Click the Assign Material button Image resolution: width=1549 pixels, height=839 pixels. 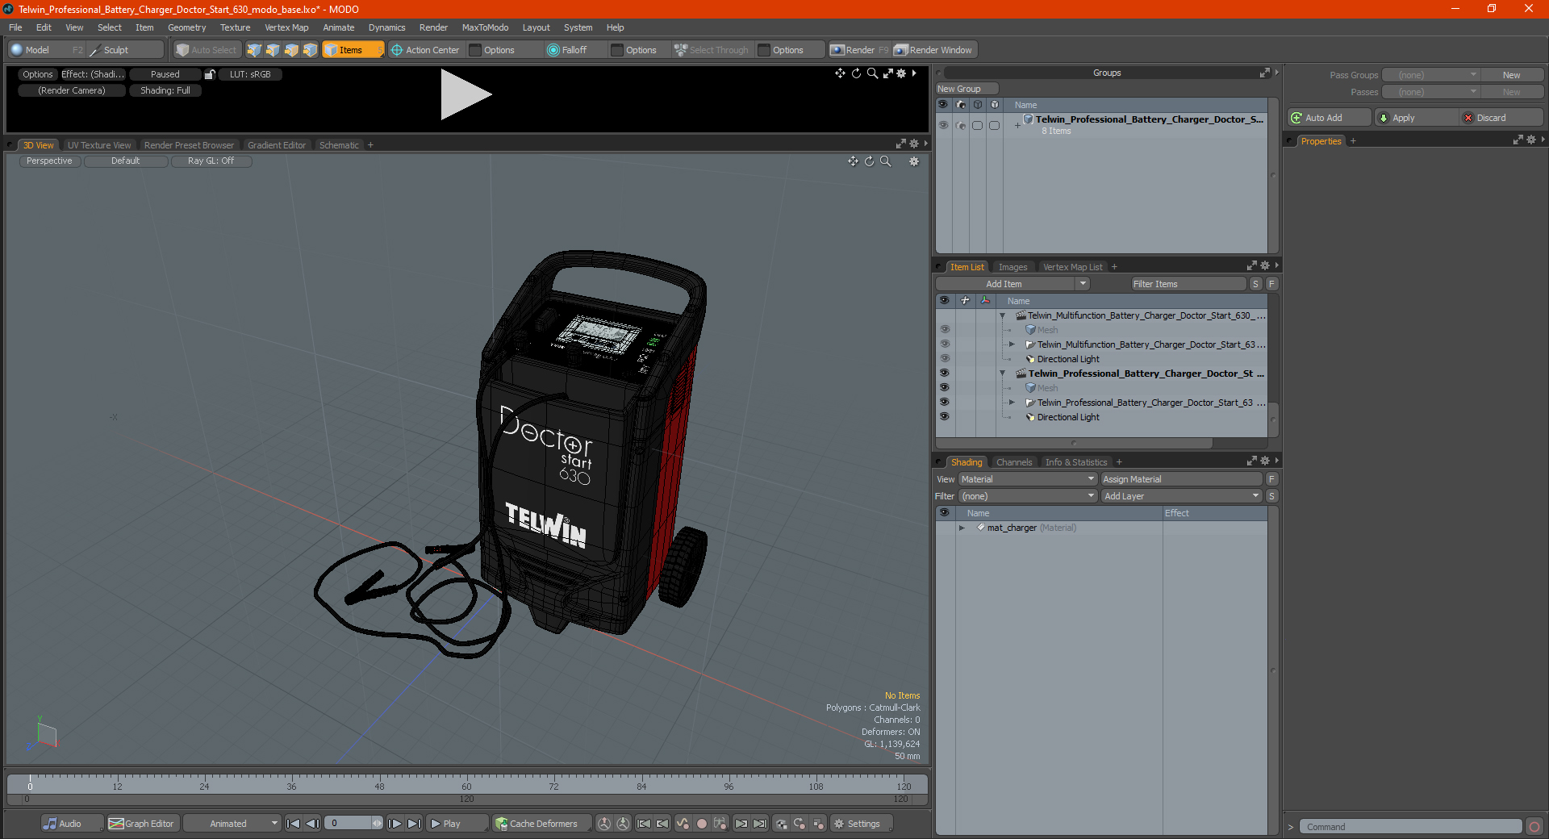(x=1181, y=479)
